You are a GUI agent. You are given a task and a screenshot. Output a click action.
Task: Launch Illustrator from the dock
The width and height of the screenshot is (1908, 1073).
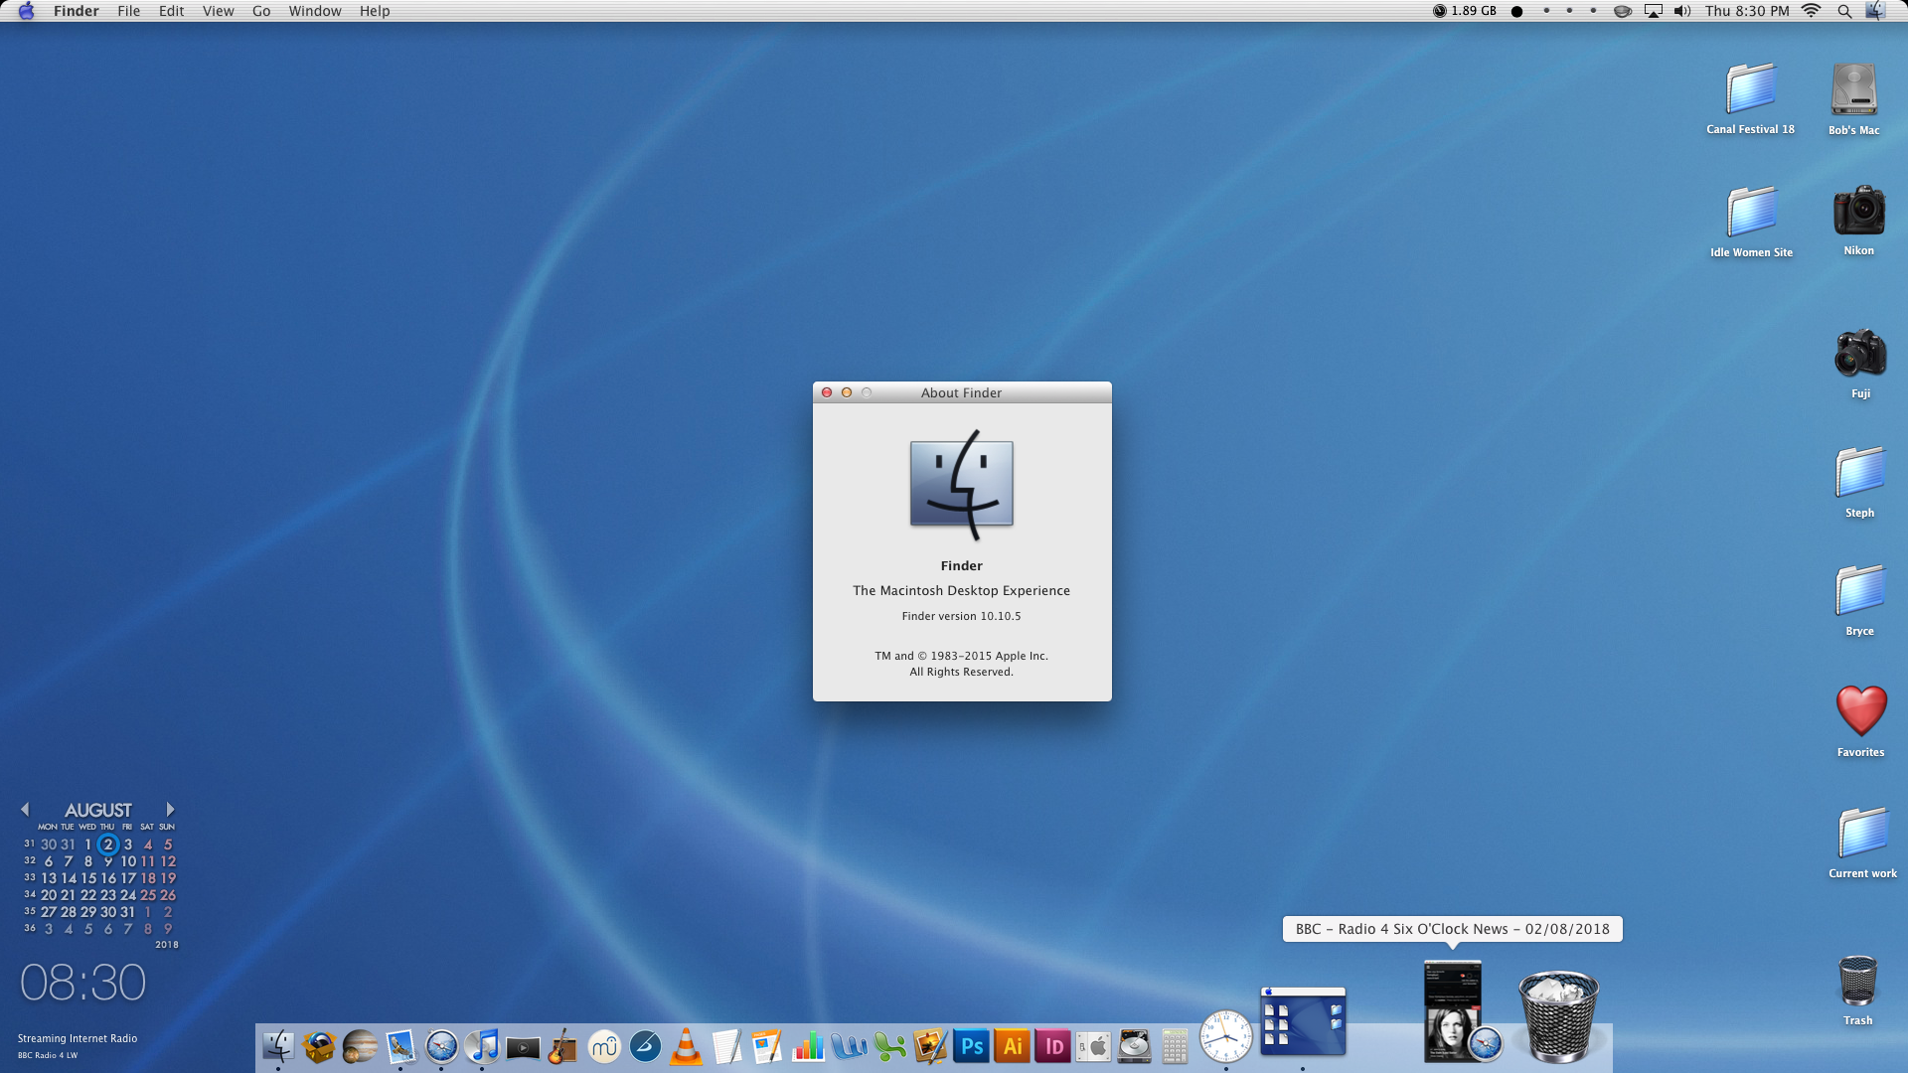pos(1013,1046)
